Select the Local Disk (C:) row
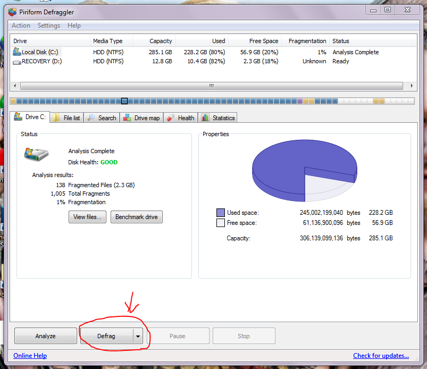This screenshot has height=369, width=427. (214, 52)
